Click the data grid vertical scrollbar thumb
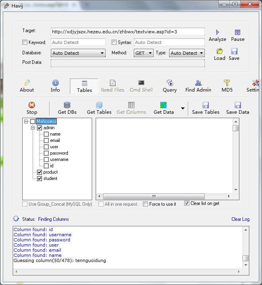 [236, 128]
